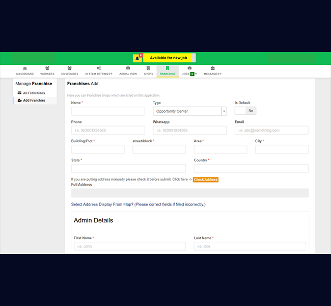The width and height of the screenshot is (331, 306).
Task: Open Aerial View from navbar
Action: click(128, 68)
